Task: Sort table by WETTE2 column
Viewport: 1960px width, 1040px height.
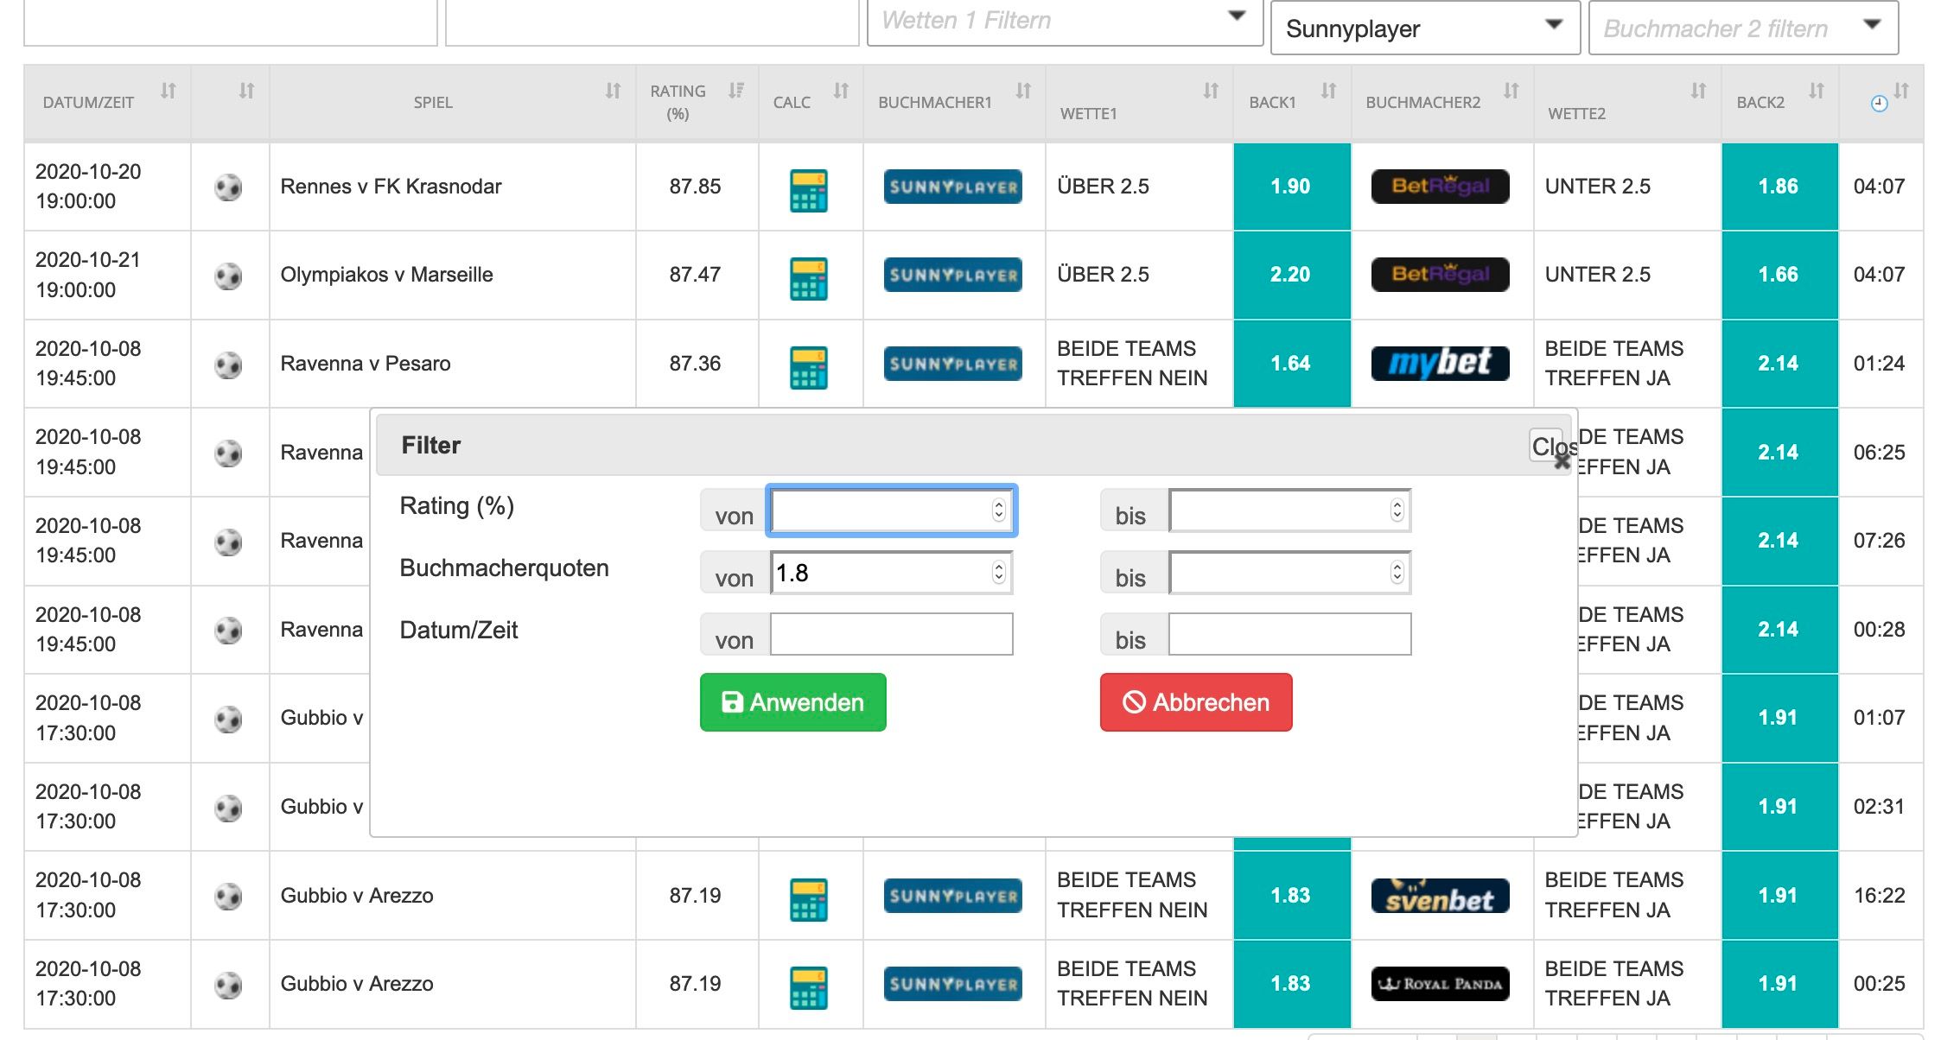Action: point(1698,91)
